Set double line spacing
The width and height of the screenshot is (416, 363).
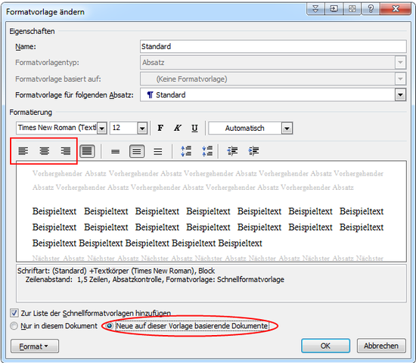pyautogui.click(x=158, y=151)
